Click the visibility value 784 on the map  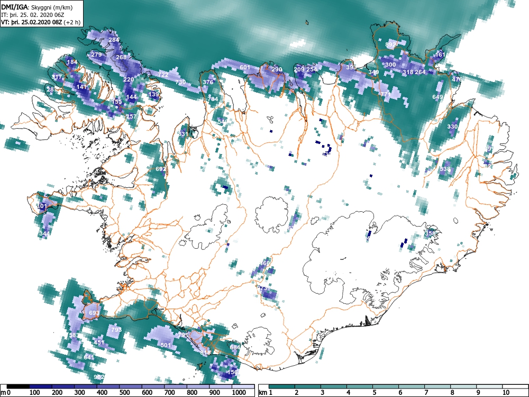point(213,99)
